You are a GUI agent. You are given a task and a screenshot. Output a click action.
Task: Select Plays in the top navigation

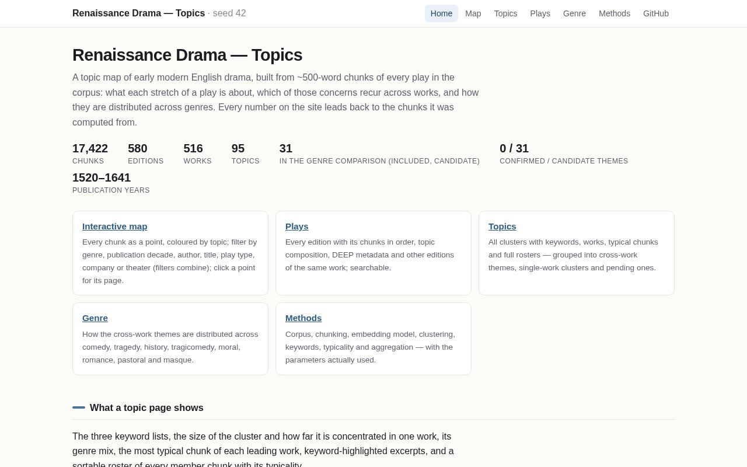point(540,13)
